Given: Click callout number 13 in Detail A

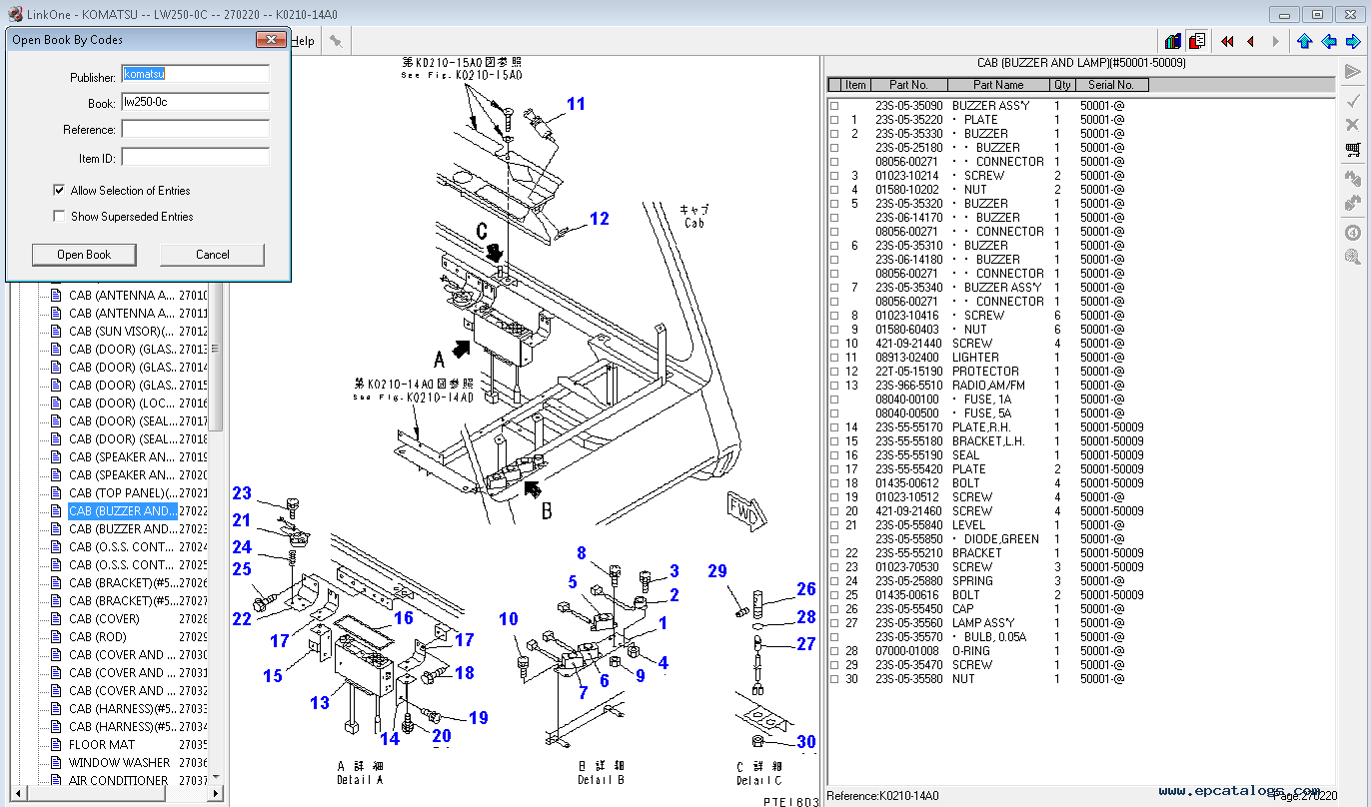Looking at the screenshot, I should 319,703.
